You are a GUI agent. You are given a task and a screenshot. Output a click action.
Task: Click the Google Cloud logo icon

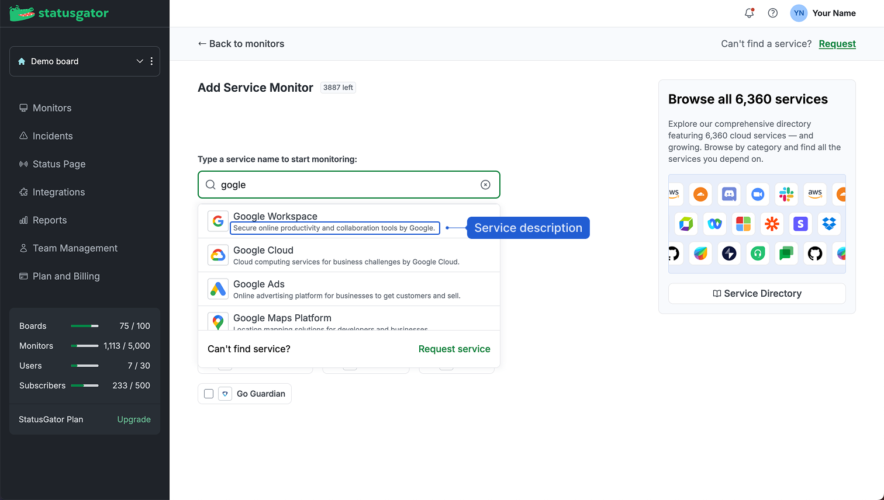(x=218, y=255)
